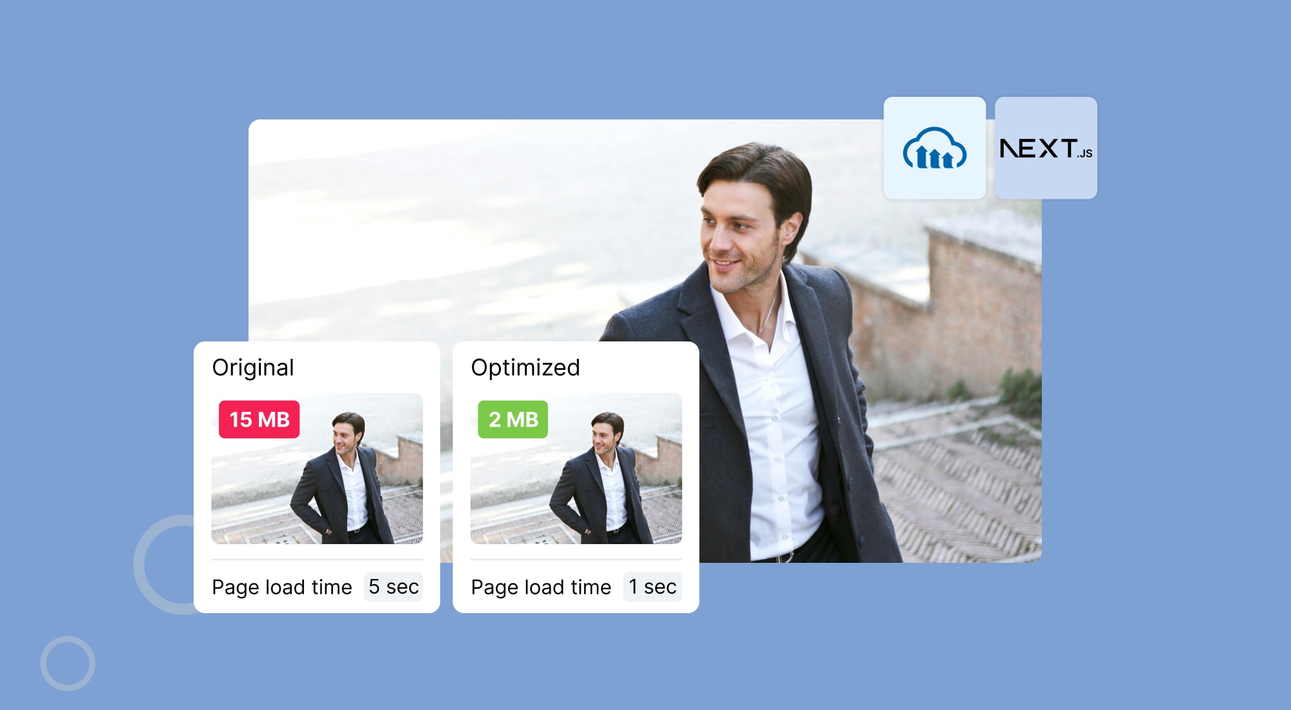Click the Optimized card heading

(x=525, y=367)
